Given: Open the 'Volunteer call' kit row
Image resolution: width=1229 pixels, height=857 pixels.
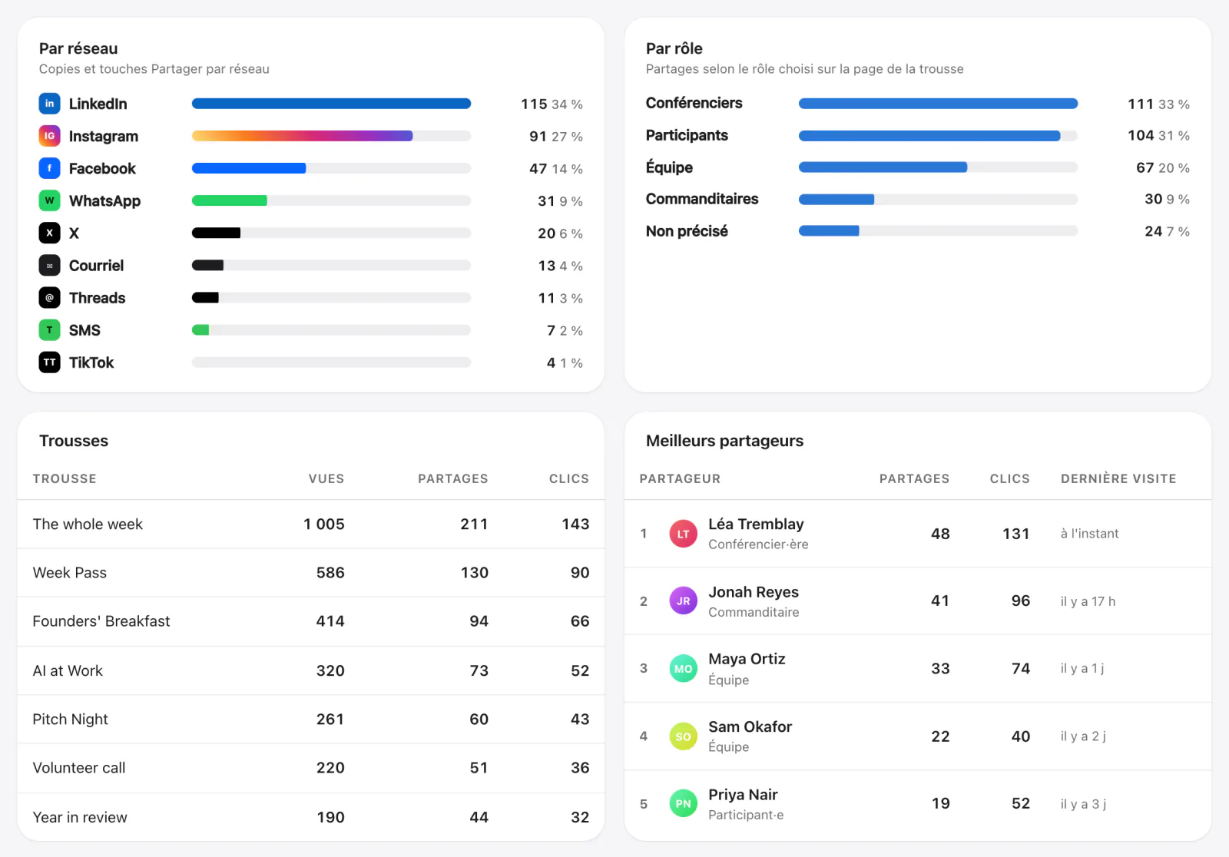Looking at the screenshot, I should click(311, 768).
